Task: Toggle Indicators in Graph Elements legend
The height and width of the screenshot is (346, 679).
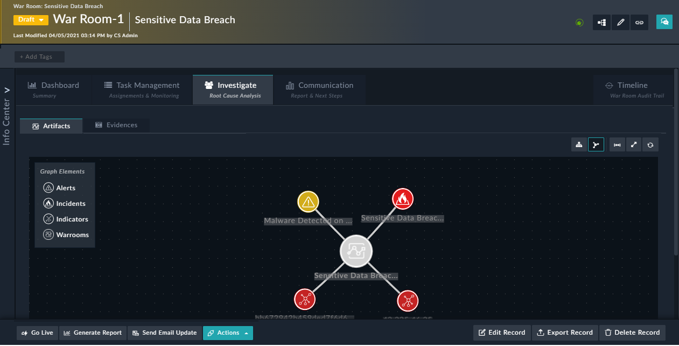Action: coord(65,219)
